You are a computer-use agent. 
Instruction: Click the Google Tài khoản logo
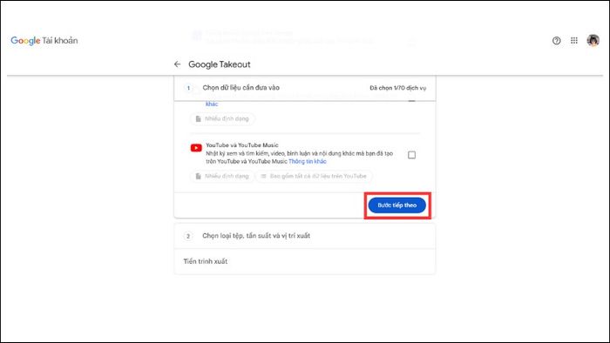(x=44, y=40)
